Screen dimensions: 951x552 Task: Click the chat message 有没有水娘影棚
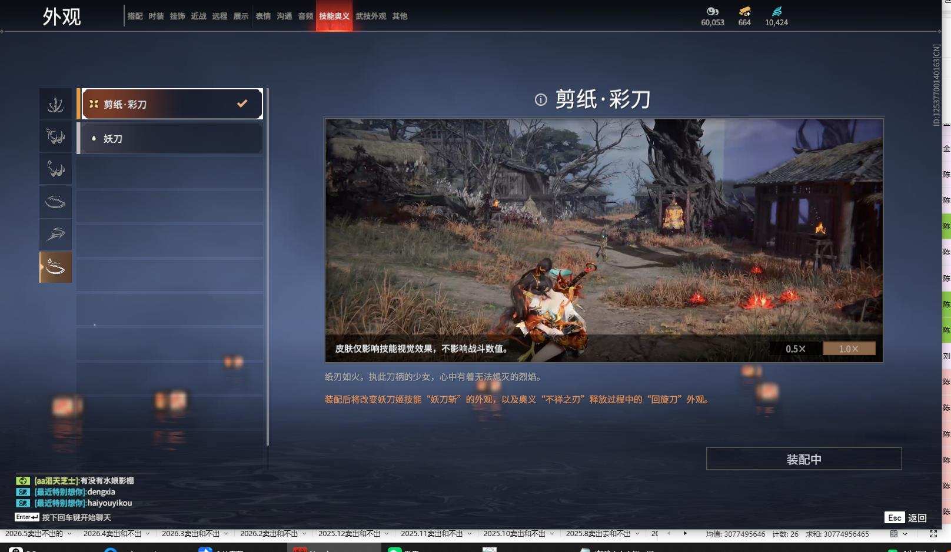(x=107, y=481)
